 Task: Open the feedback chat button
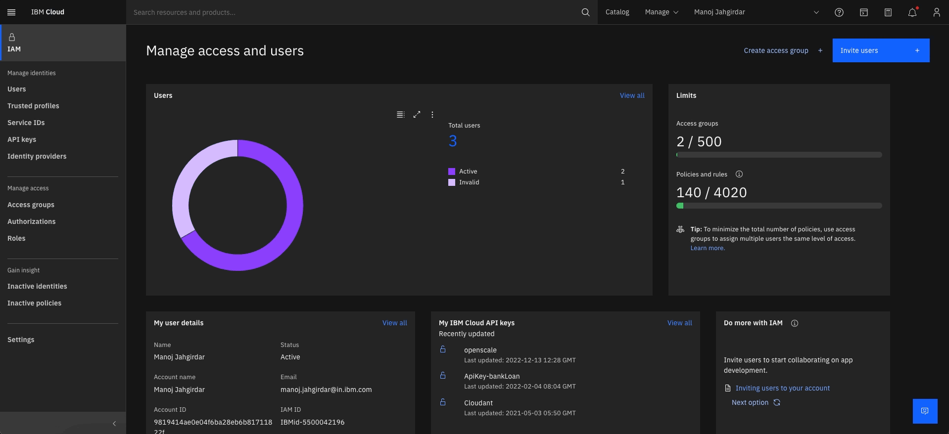(x=925, y=411)
